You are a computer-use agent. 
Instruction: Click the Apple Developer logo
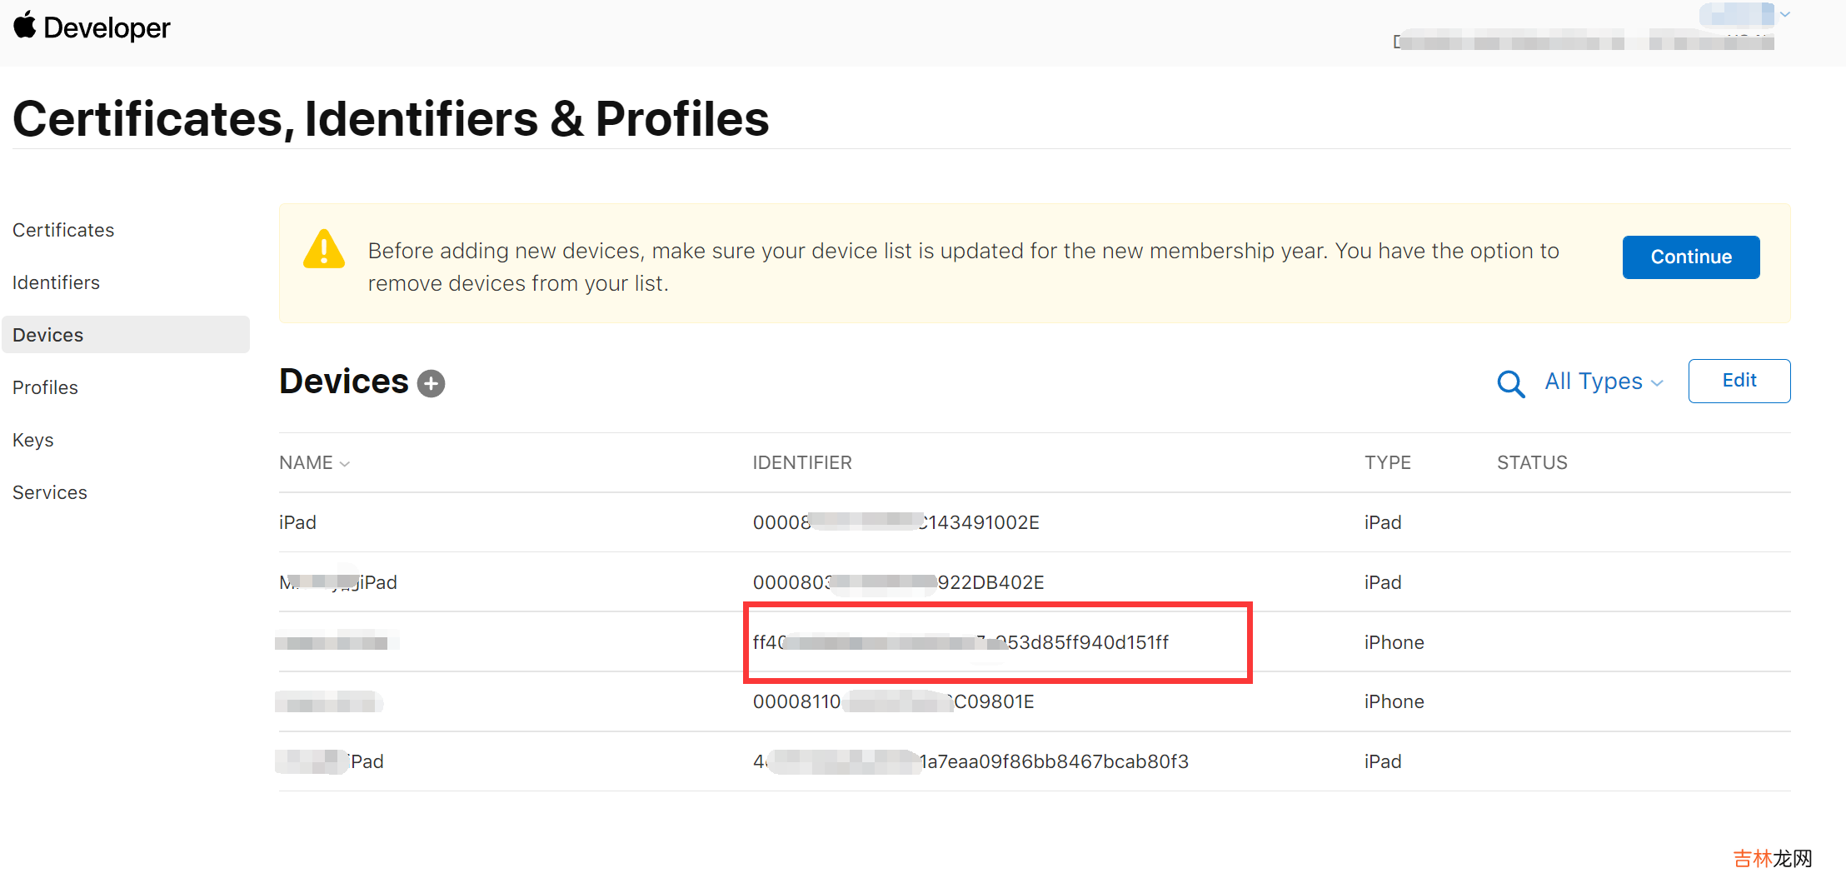pos(92,27)
